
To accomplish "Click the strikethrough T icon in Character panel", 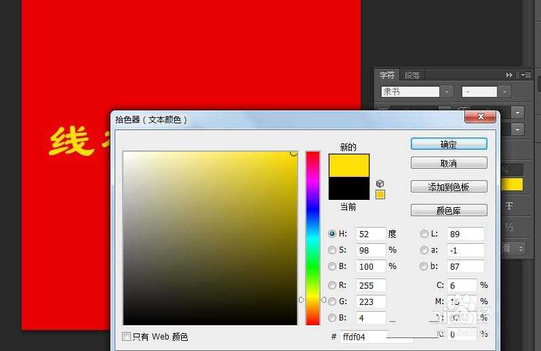I will 509,206.
